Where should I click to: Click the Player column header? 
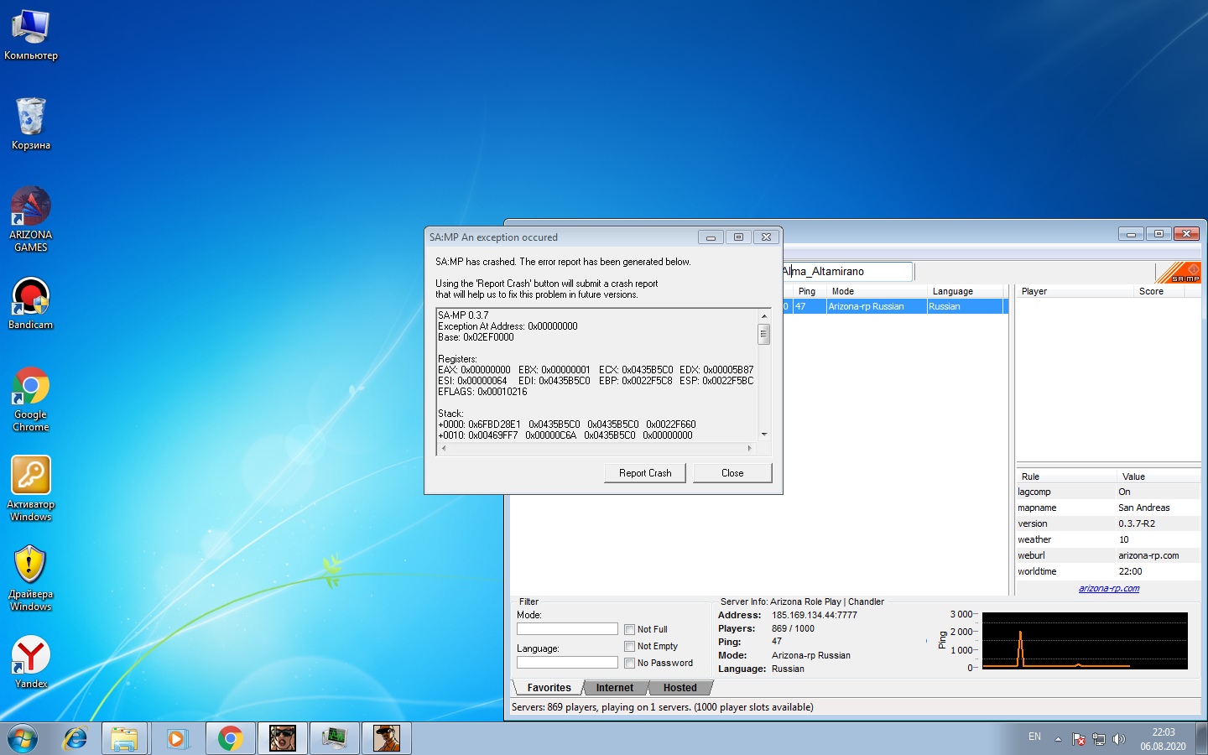click(x=1074, y=291)
